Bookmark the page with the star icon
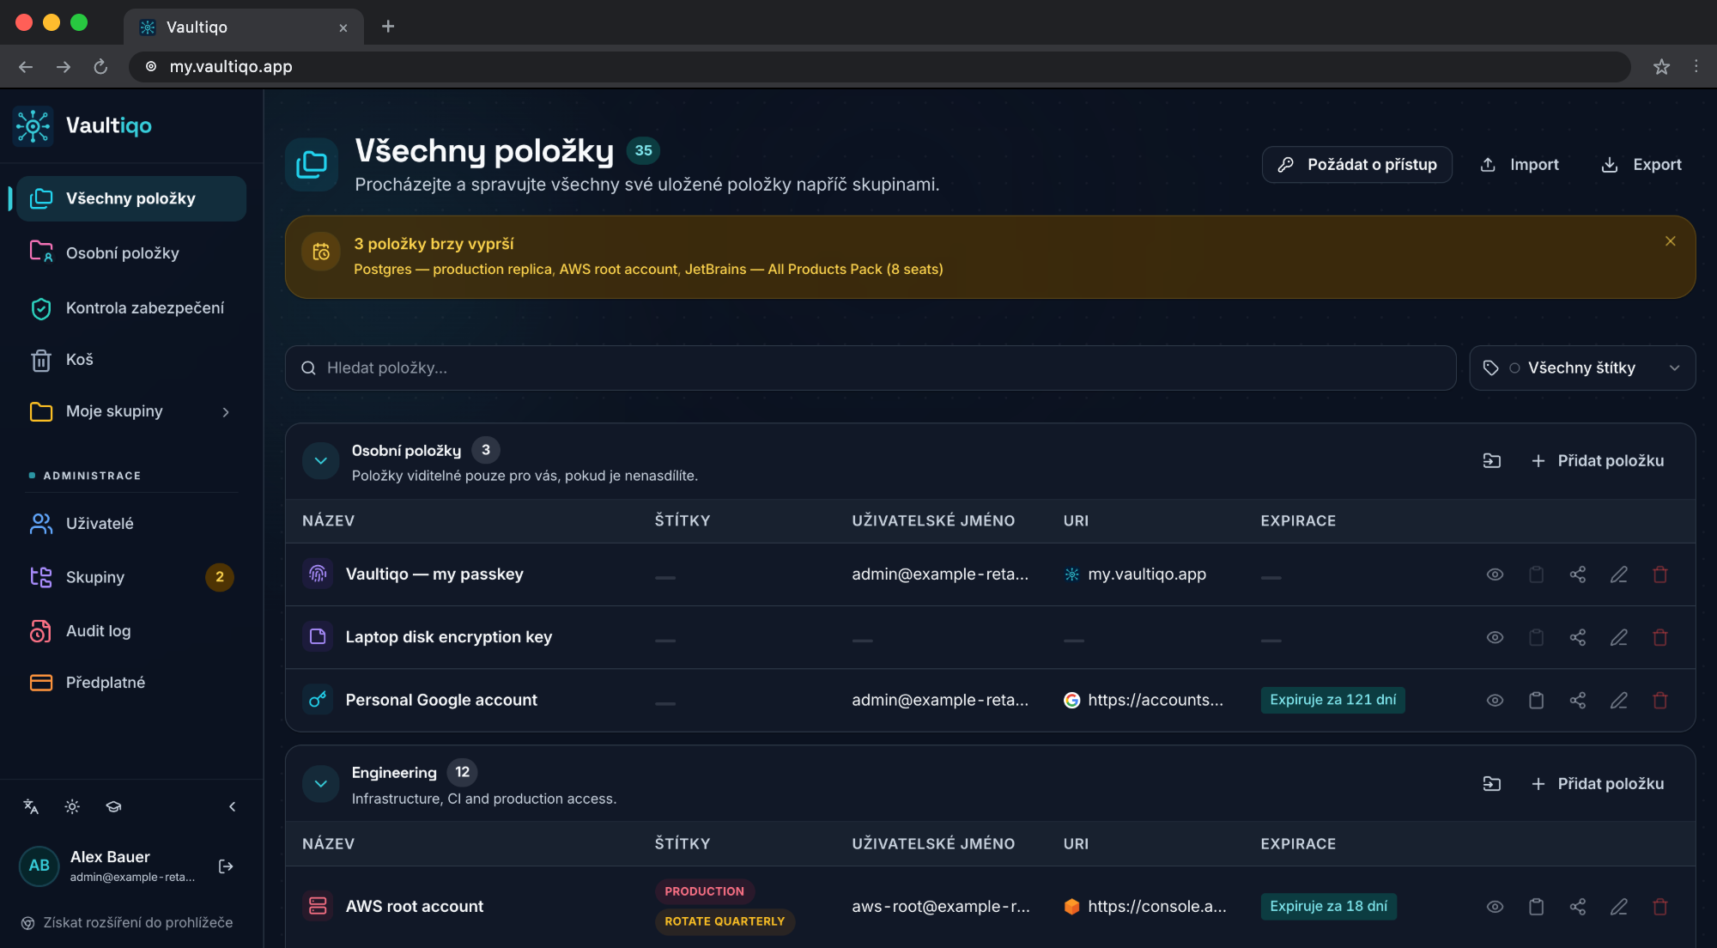1717x948 pixels. [1661, 67]
